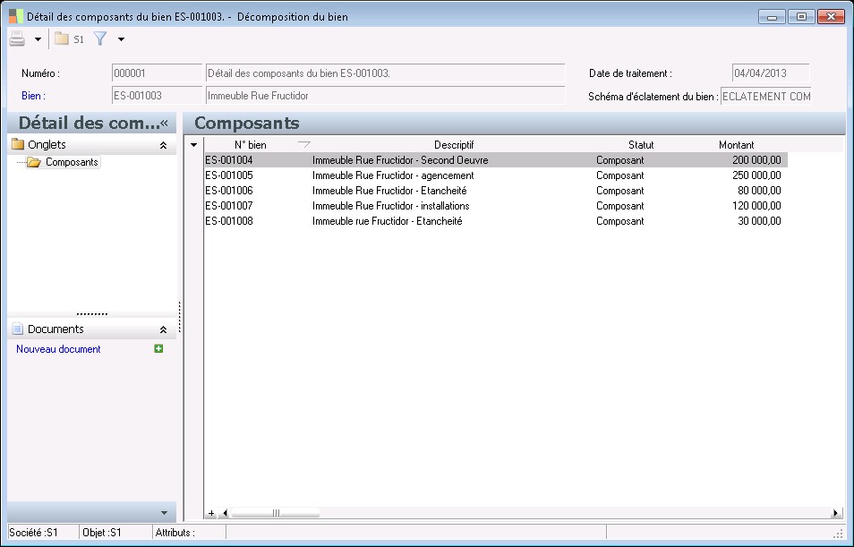Click the Onglets folder icon

(x=18, y=144)
